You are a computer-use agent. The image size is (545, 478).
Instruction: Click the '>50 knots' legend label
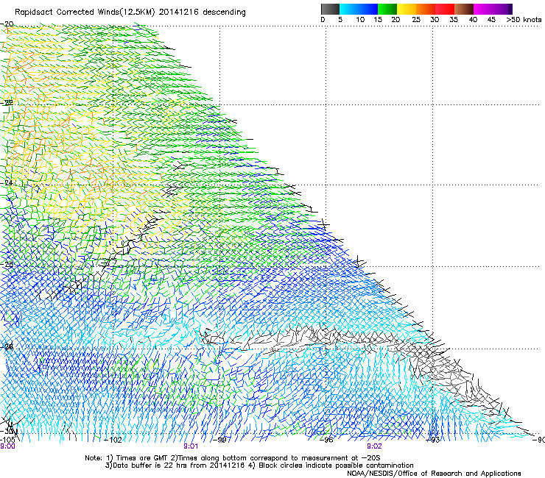524,20
